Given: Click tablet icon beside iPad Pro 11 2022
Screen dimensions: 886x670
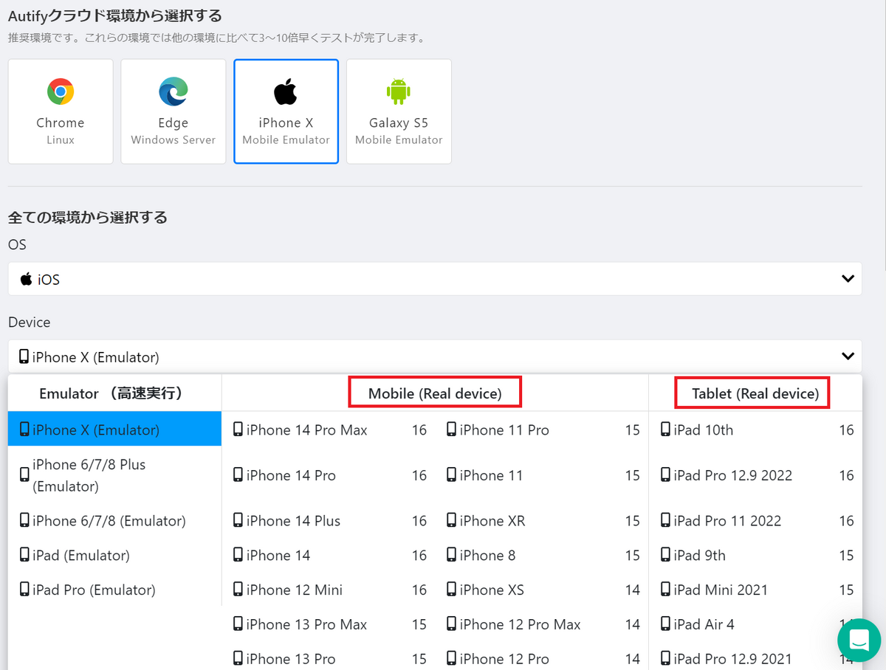Looking at the screenshot, I should pos(665,520).
